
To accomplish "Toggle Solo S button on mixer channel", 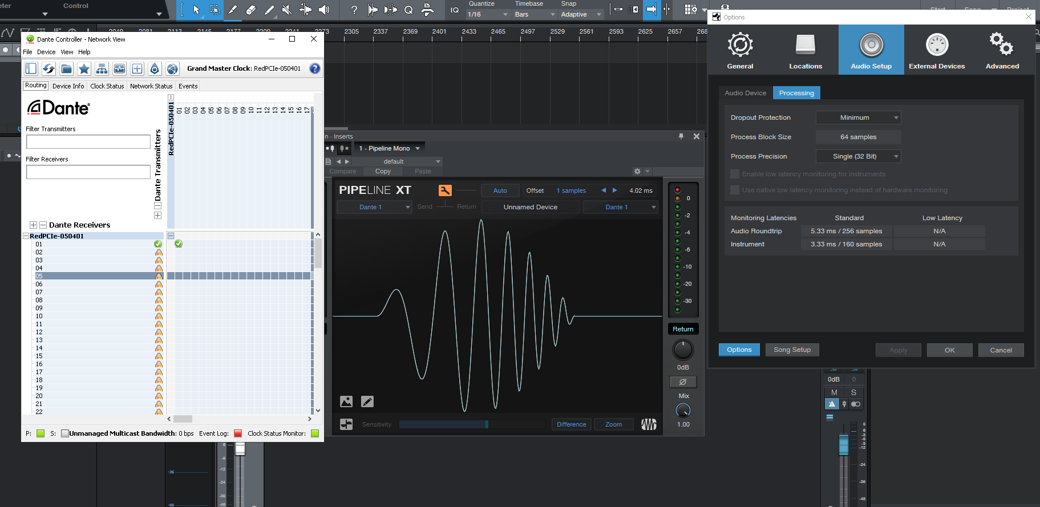I will [x=853, y=392].
